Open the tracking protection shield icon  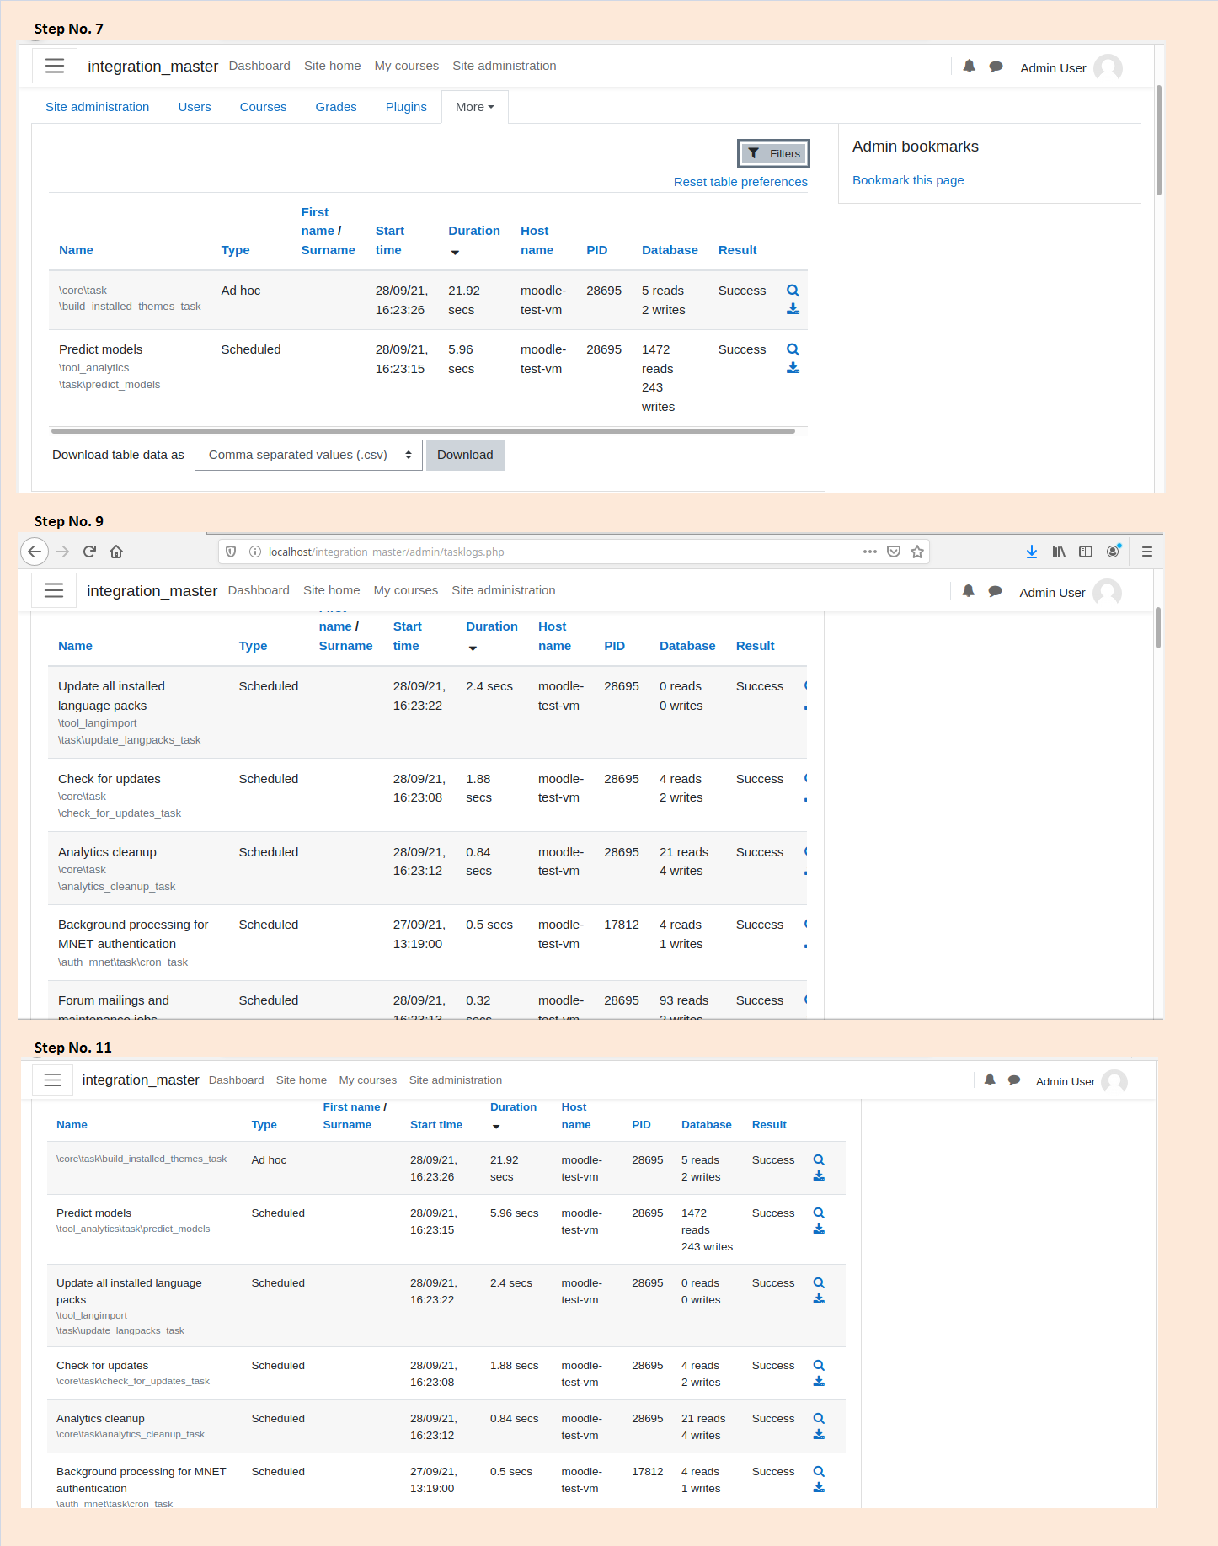[231, 552]
